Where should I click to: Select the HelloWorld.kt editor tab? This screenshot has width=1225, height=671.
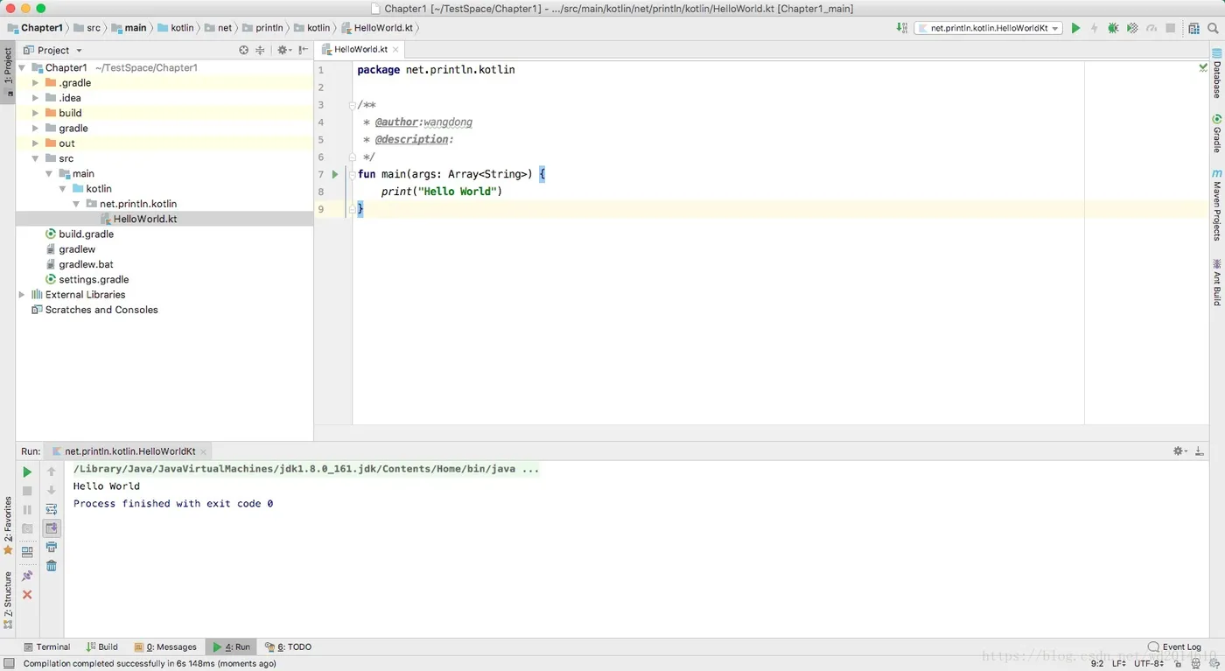[x=359, y=50]
